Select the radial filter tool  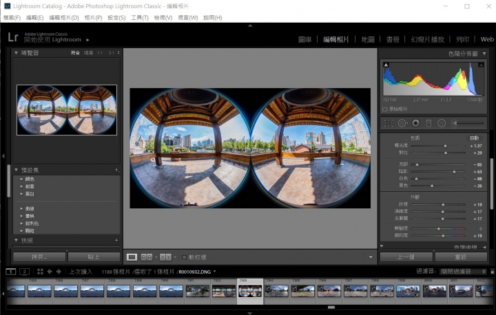click(x=442, y=123)
